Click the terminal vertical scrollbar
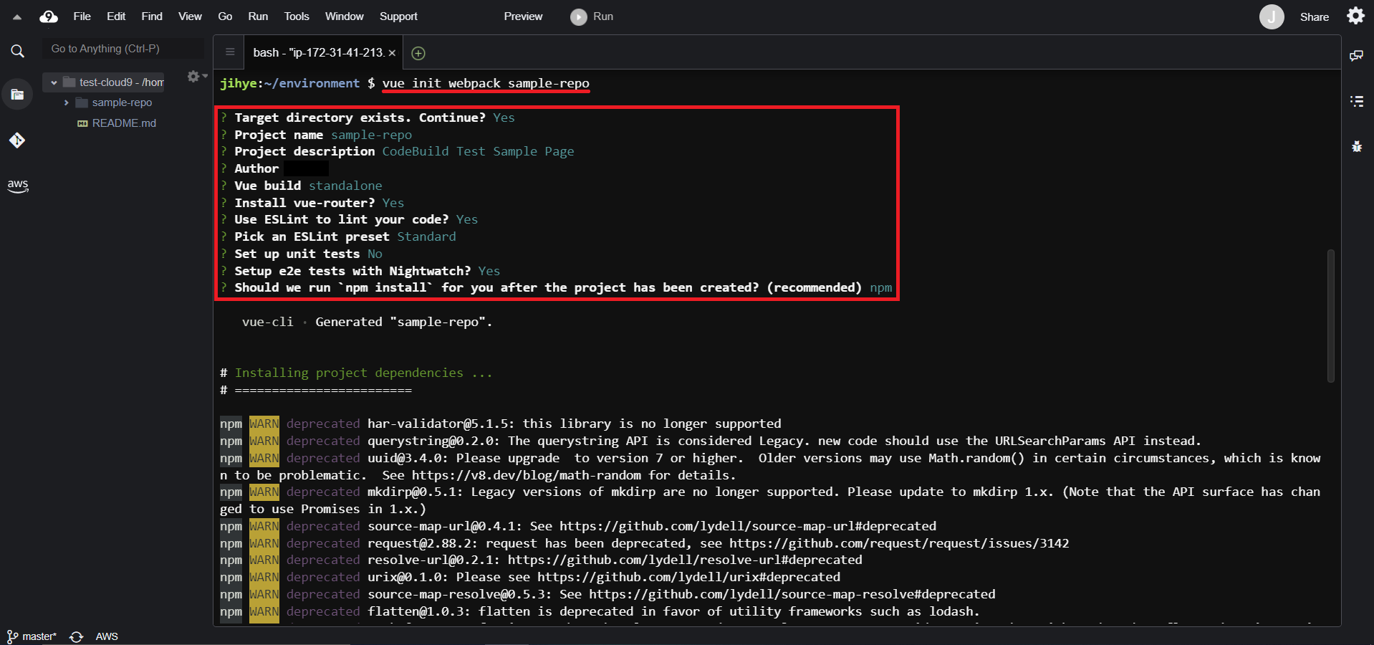Screen dimensions: 1374x645 coord(1331,315)
